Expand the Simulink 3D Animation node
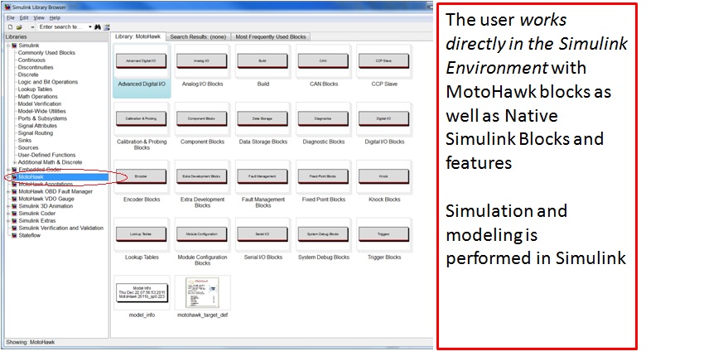This screenshot has height=351, width=723. (x=8, y=206)
